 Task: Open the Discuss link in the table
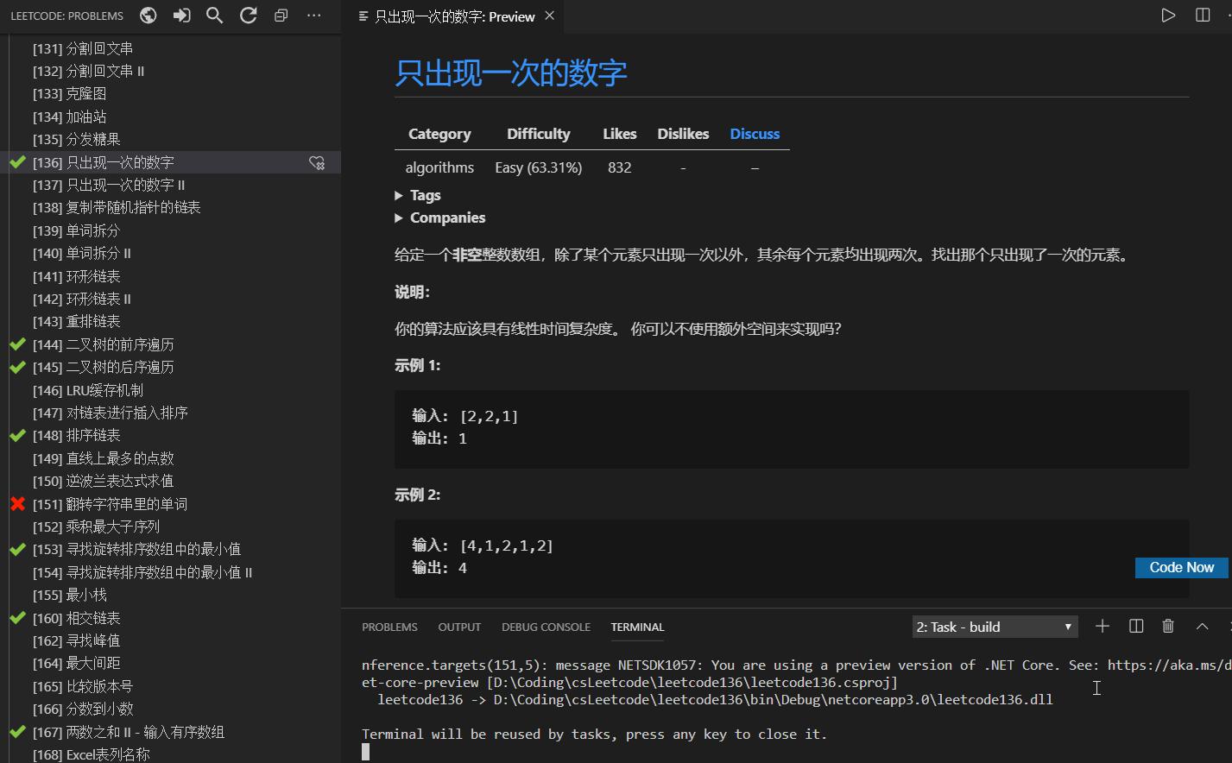click(754, 134)
